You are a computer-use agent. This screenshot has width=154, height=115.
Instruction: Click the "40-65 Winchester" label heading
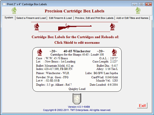(77, 51)
